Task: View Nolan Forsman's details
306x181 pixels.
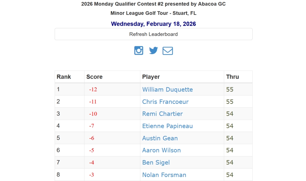Action: tap(164, 174)
